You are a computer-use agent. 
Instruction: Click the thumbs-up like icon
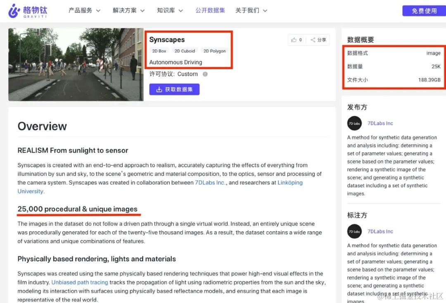tap(294, 40)
